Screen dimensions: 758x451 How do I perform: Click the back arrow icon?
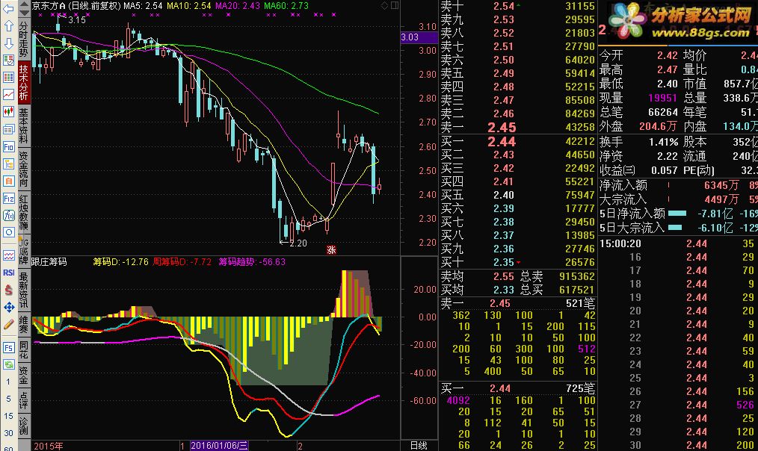point(8,8)
